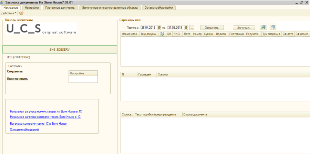Click the help question mark icon
The width and height of the screenshot is (310, 154).
coord(21,13)
